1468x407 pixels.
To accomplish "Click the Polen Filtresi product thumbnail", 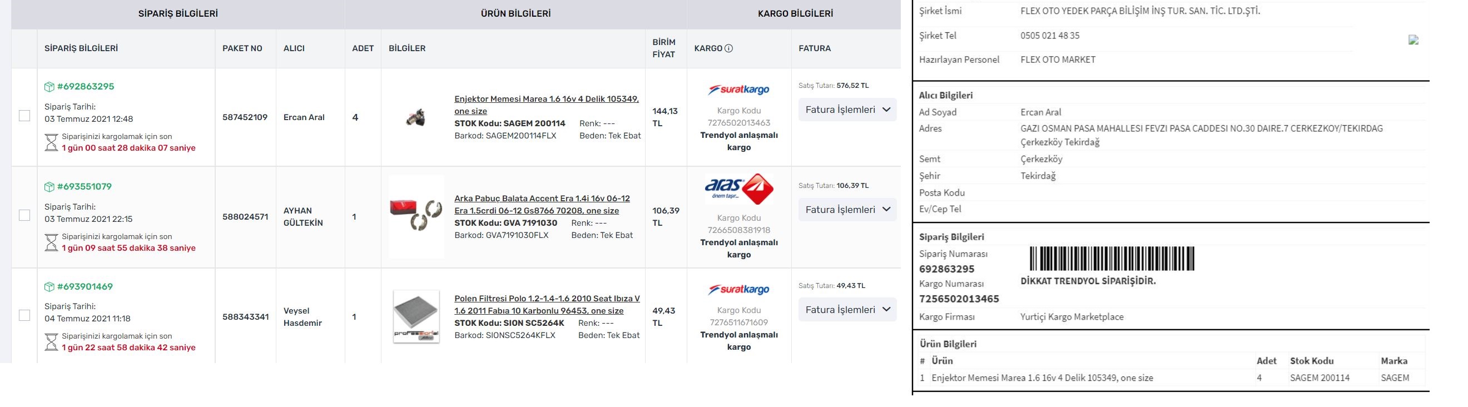I will (x=416, y=316).
